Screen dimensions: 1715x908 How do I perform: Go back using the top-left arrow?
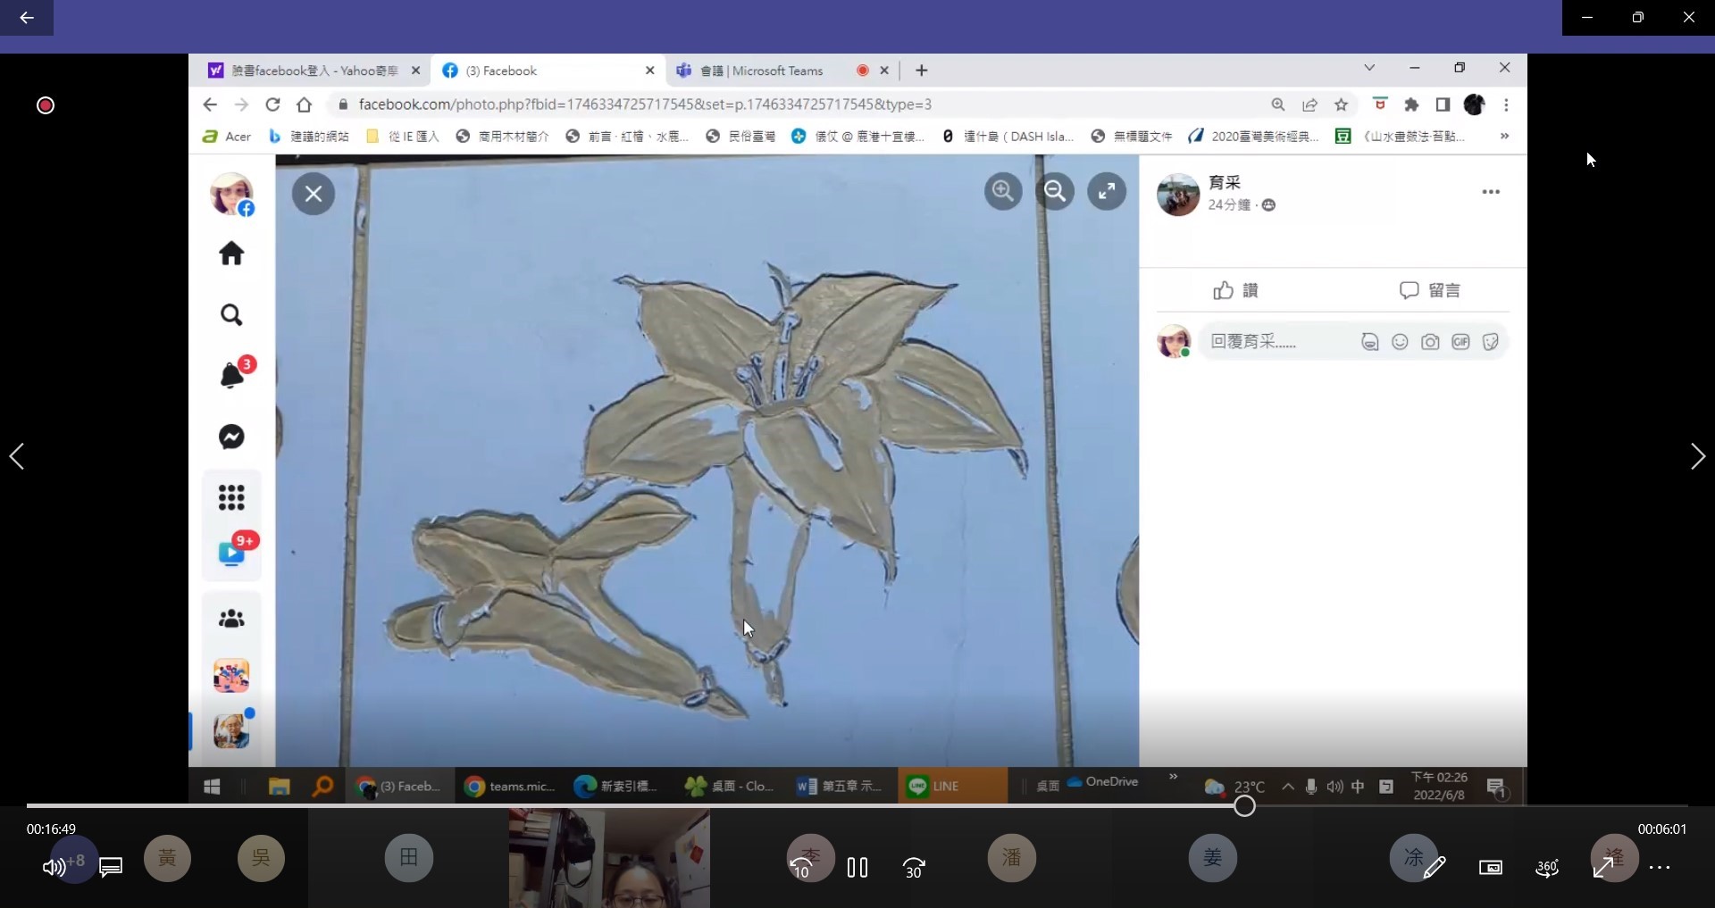(x=27, y=18)
